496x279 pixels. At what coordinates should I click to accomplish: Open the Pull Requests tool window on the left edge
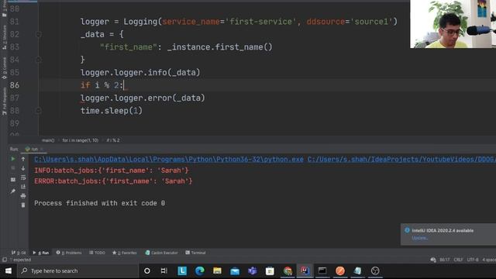pos(5,102)
